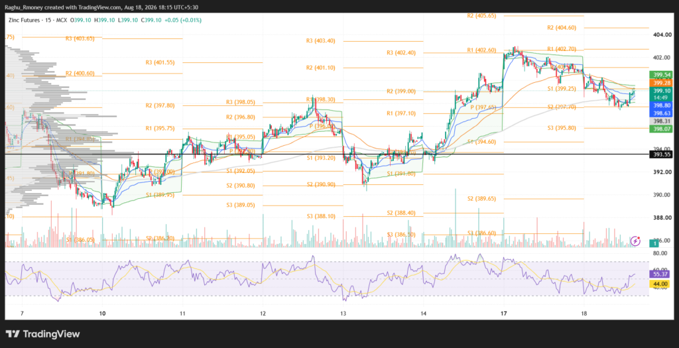Click the pivot label S3 (389.05)
The image size is (679, 348).
pyautogui.click(x=240, y=205)
